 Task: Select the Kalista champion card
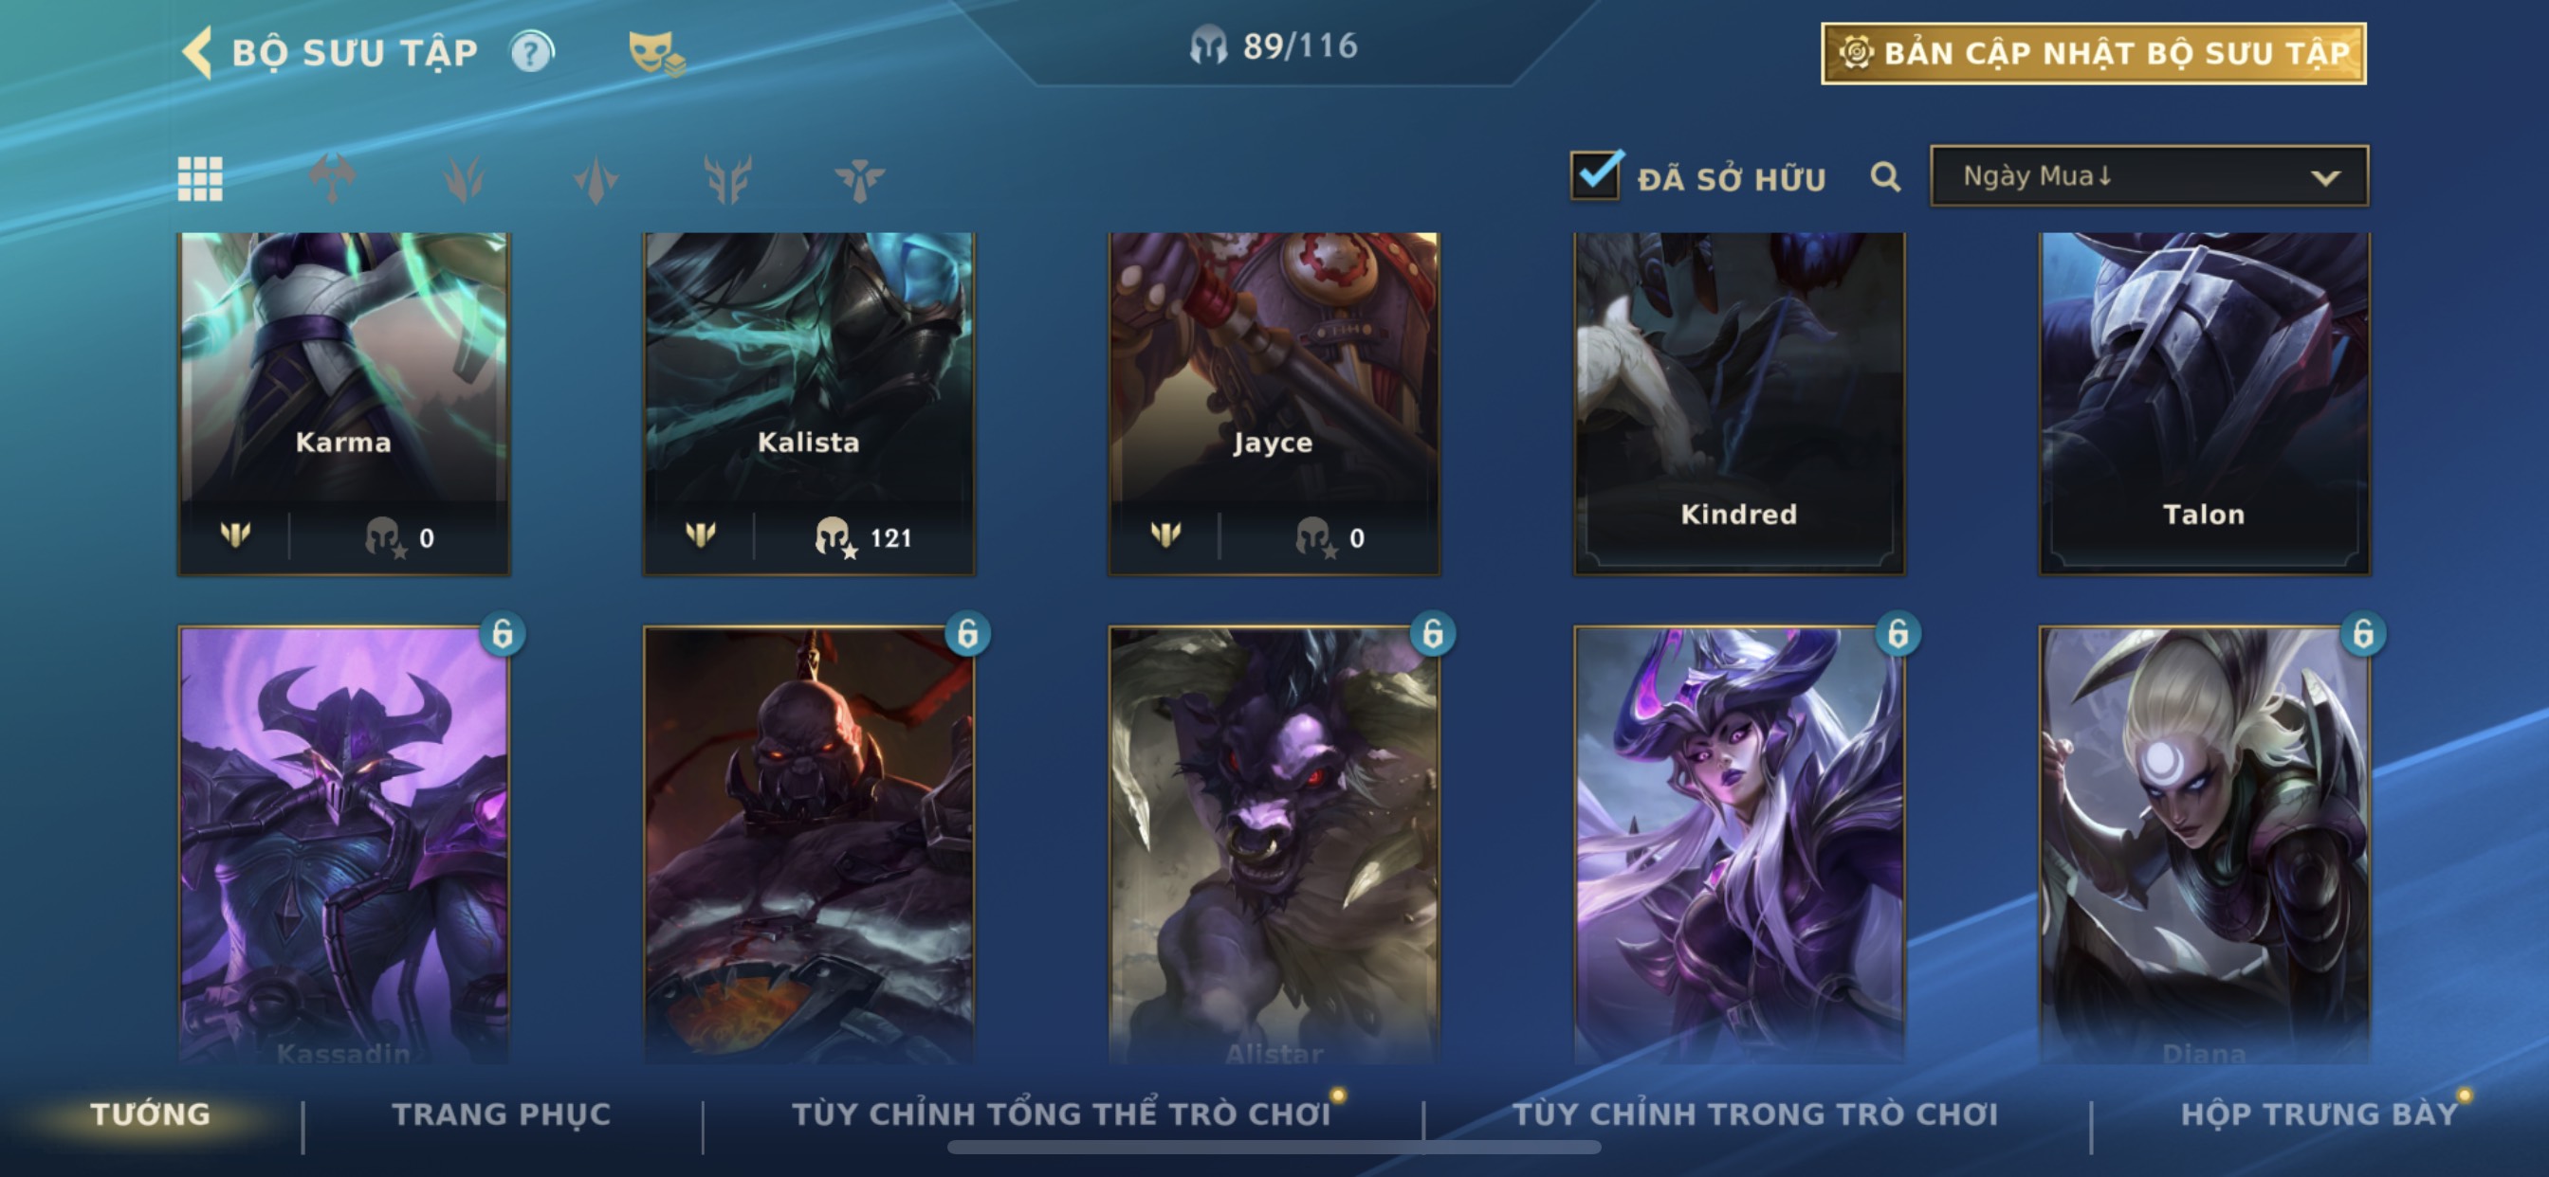[x=809, y=404]
